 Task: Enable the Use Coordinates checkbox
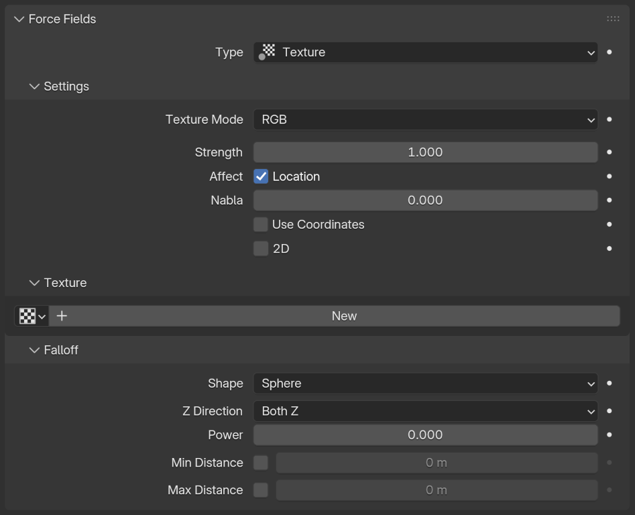[260, 224]
